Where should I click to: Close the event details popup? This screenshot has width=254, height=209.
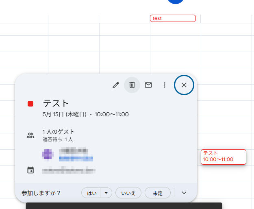click(x=184, y=85)
